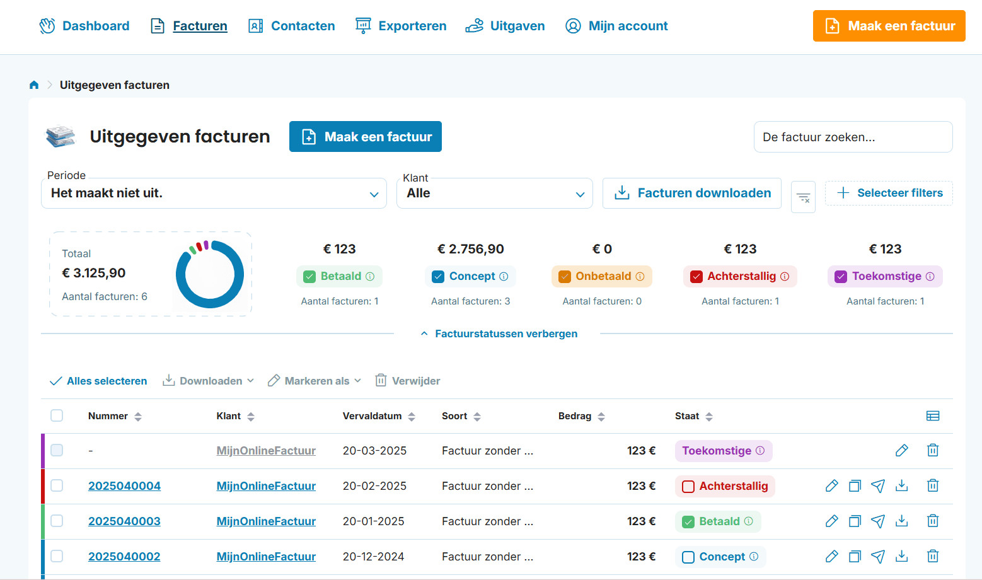Viewport: 982px width, 580px height.
Task: Click the clear filters icon button
Action: pyautogui.click(x=803, y=197)
